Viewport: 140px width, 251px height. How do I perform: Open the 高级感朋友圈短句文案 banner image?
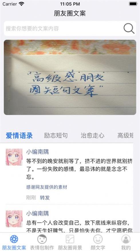click(x=70, y=77)
